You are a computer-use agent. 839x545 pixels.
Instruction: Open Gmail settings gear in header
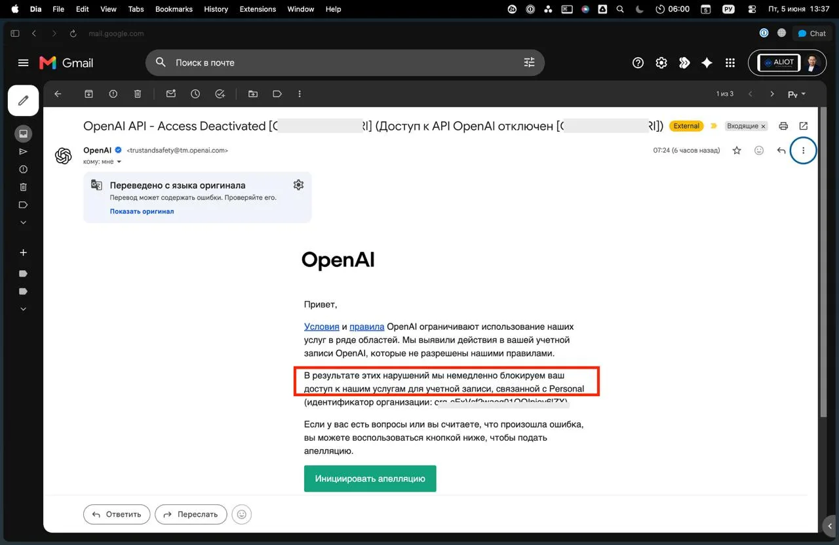click(x=661, y=63)
